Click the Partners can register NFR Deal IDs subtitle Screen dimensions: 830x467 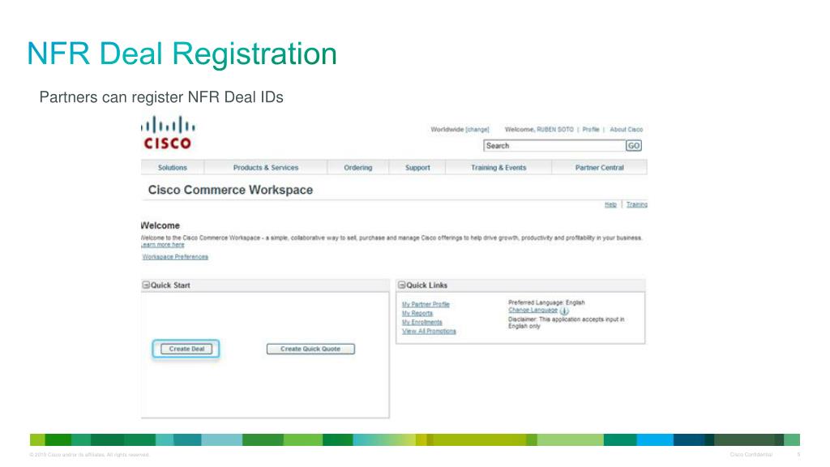(x=161, y=97)
